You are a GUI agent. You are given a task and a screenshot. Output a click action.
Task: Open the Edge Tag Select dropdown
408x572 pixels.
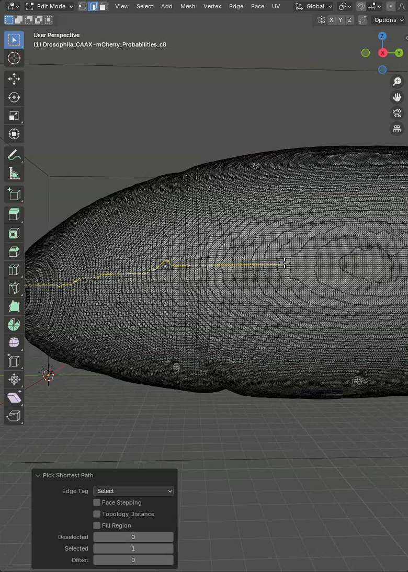(x=133, y=491)
